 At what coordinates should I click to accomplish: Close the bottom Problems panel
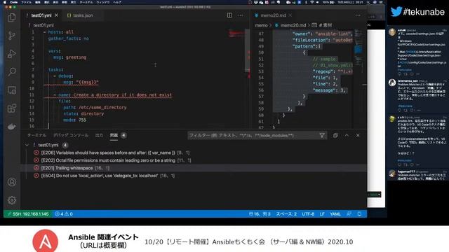(x=358, y=135)
